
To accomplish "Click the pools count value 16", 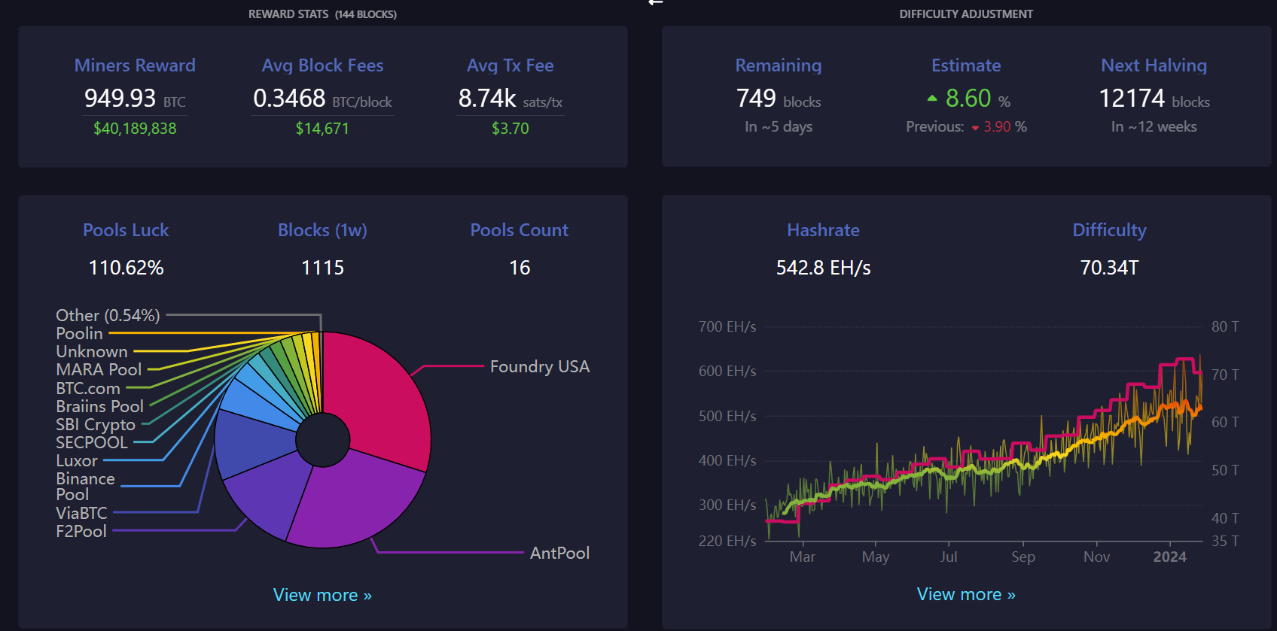I will click(520, 268).
